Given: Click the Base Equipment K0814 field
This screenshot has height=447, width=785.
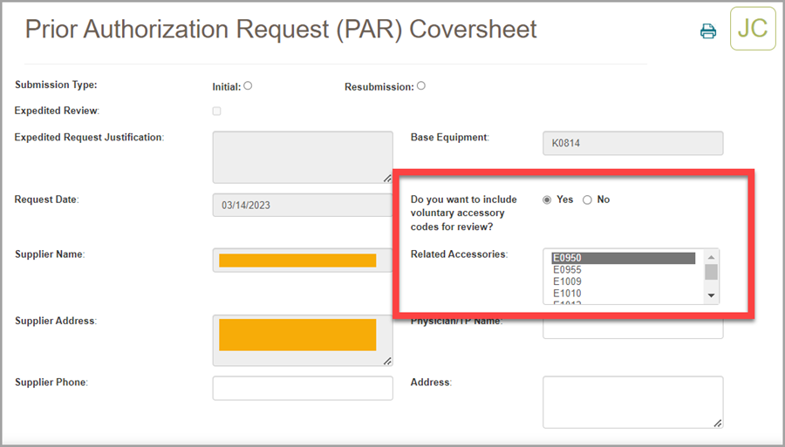Looking at the screenshot, I should [632, 144].
